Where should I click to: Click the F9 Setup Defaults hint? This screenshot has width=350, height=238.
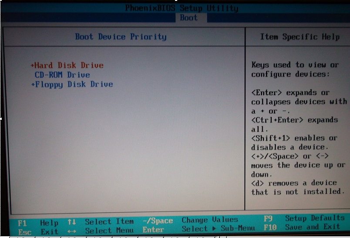pos(304,218)
